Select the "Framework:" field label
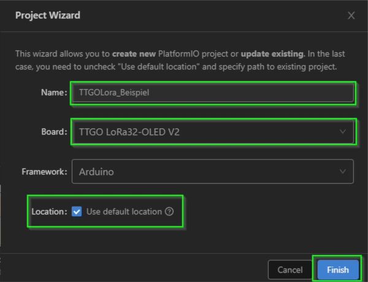 [44, 171]
